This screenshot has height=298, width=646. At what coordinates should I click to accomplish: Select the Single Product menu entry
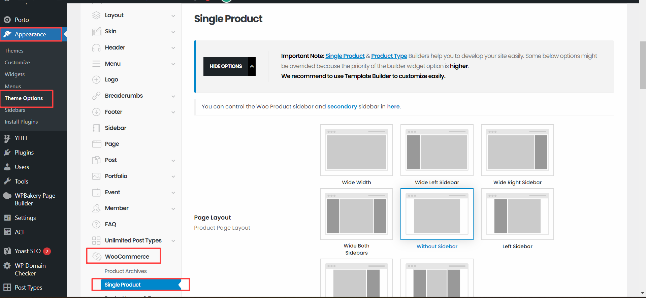click(140, 285)
